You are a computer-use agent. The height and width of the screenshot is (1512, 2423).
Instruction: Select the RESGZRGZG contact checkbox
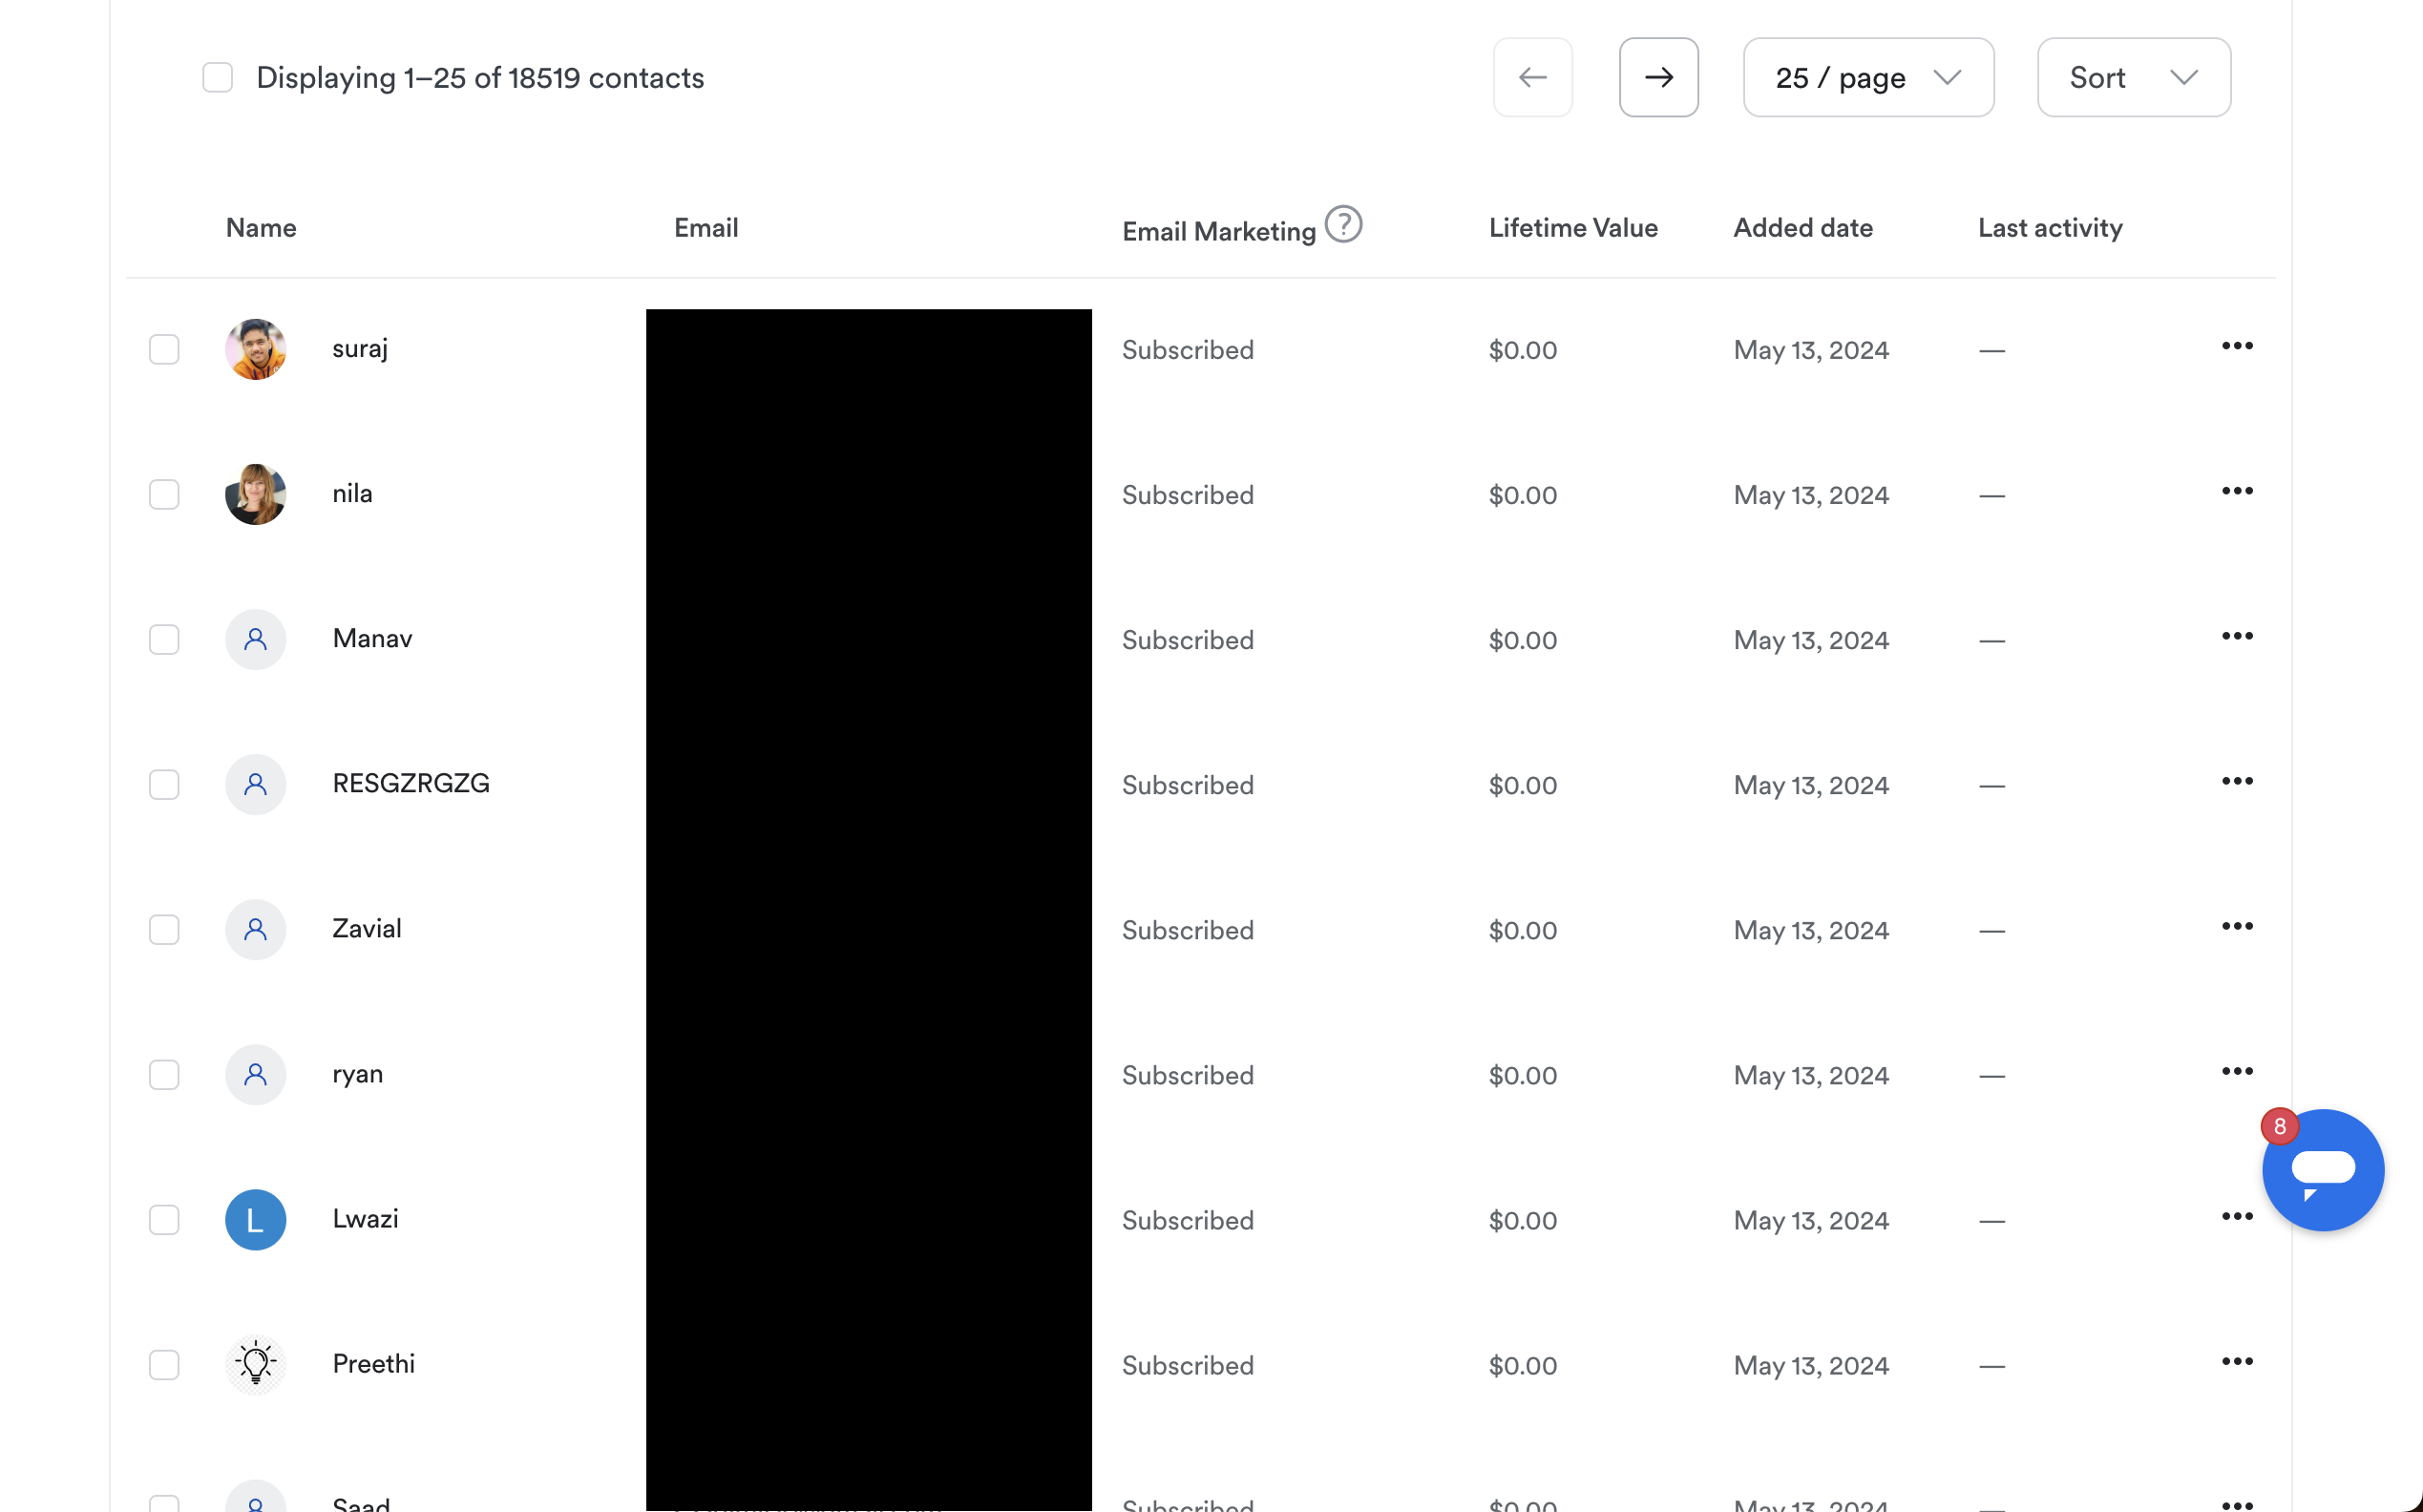pyautogui.click(x=164, y=784)
